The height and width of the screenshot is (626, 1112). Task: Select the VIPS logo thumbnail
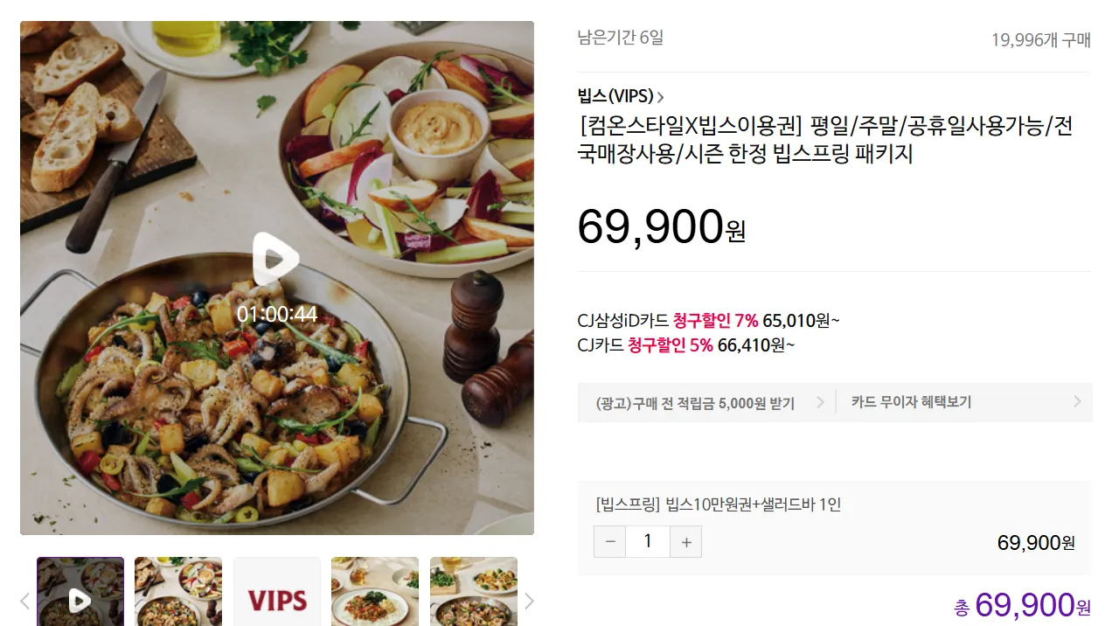tap(277, 592)
